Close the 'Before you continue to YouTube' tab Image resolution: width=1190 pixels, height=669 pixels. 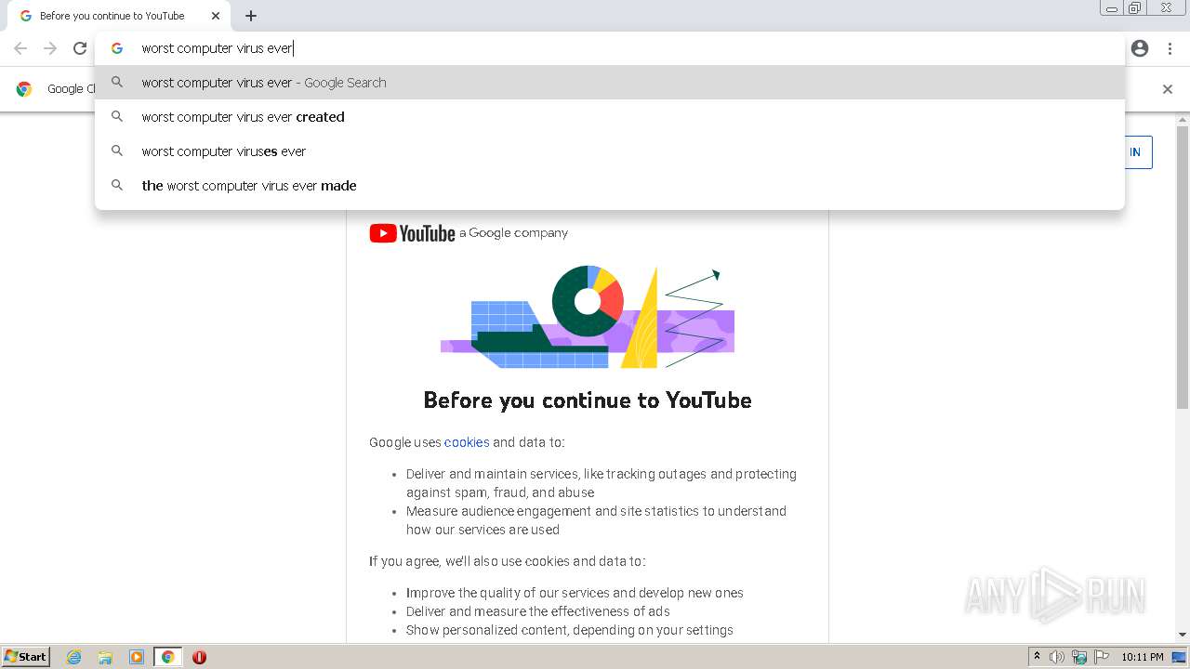tap(216, 16)
